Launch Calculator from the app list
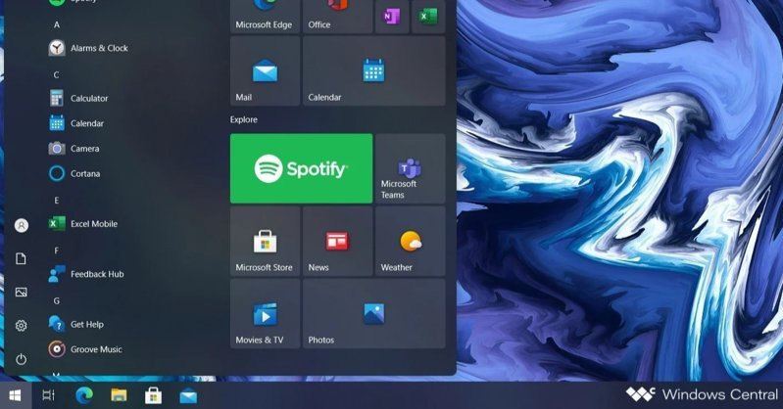This screenshot has width=783, height=409. tap(78, 98)
